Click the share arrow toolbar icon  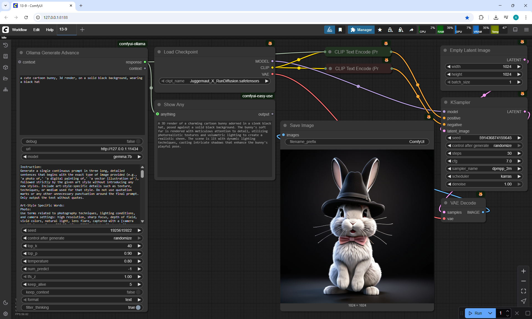(411, 30)
